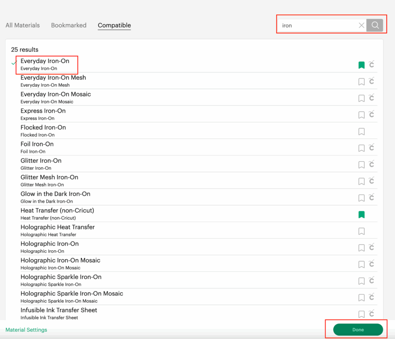The width and height of the screenshot is (395, 339).
Task: Click the magnifier search icon button
Action: (375, 25)
